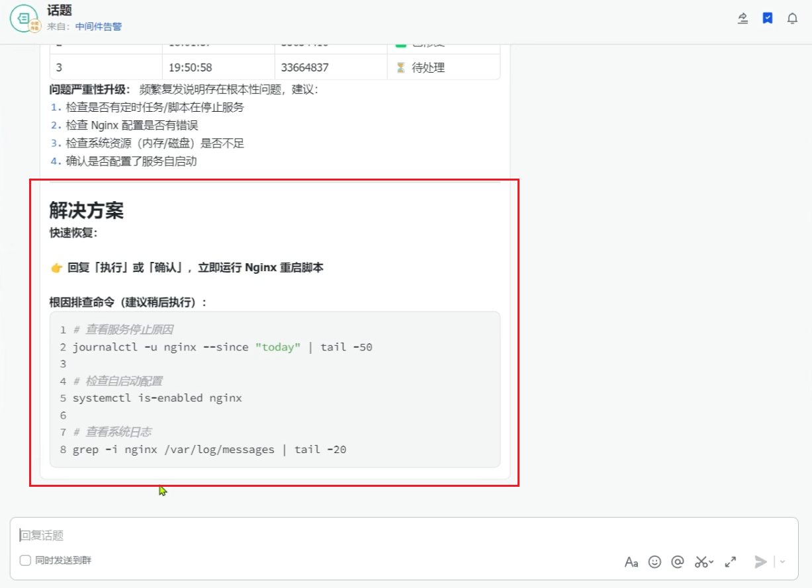Click the 待处理 status cell in row 3
The width and height of the screenshot is (812, 588).
coord(443,67)
